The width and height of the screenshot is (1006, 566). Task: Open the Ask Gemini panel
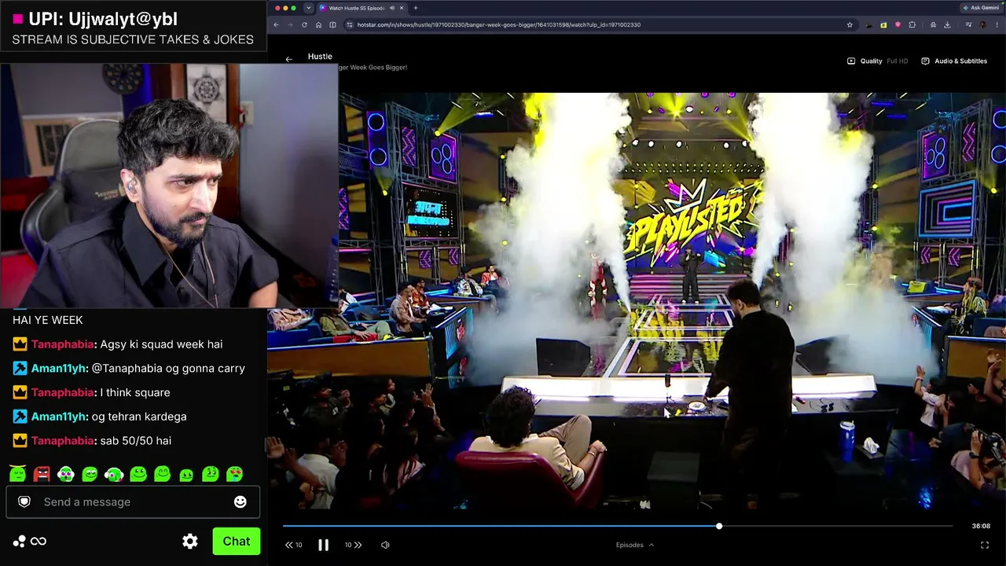pyautogui.click(x=980, y=8)
